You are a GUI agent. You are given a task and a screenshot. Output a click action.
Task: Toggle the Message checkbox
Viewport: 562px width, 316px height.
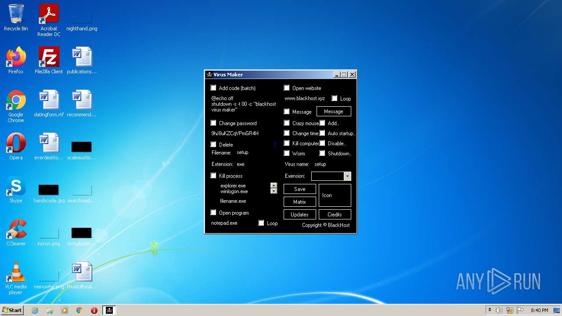(x=287, y=111)
